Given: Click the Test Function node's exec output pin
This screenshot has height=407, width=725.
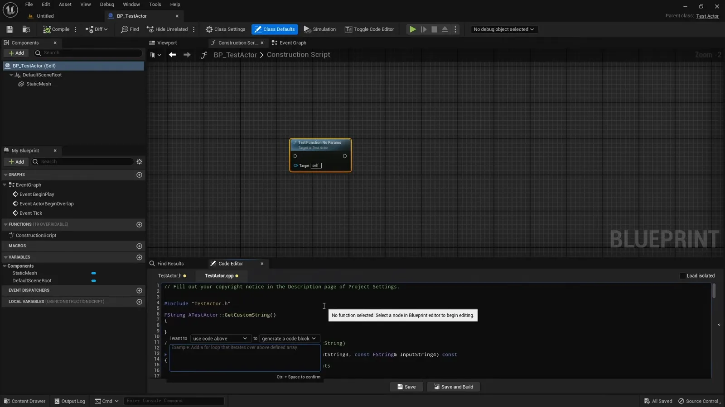Looking at the screenshot, I should coord(345,156).
